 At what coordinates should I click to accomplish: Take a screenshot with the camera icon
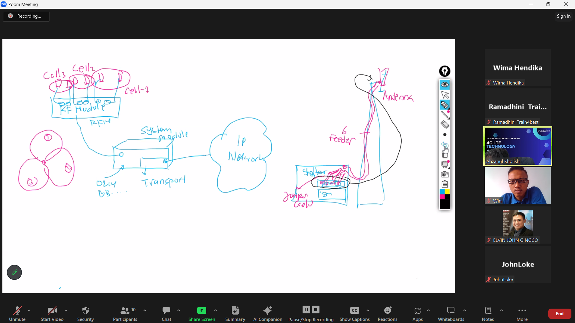[445, 174]
